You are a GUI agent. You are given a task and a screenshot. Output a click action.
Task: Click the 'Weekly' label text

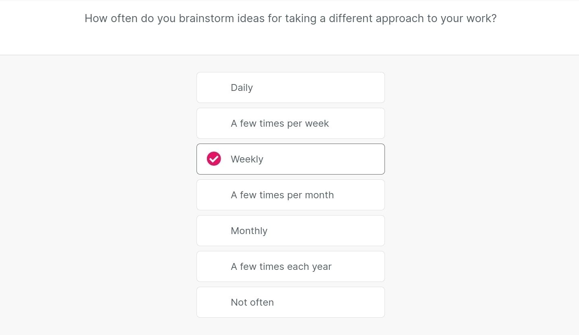(x=247, y=159)
